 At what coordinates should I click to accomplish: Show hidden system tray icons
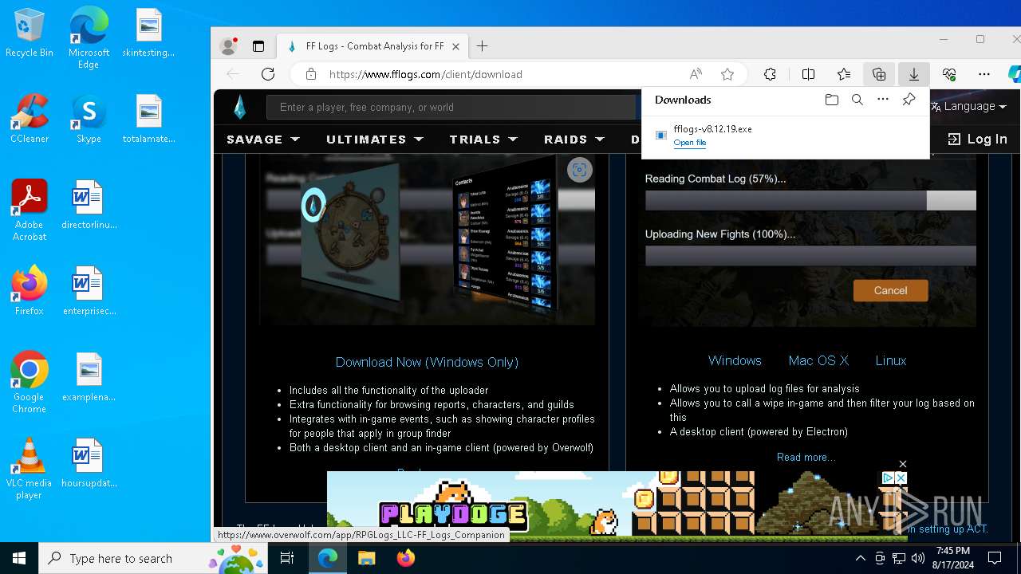[x=860, y=558]
